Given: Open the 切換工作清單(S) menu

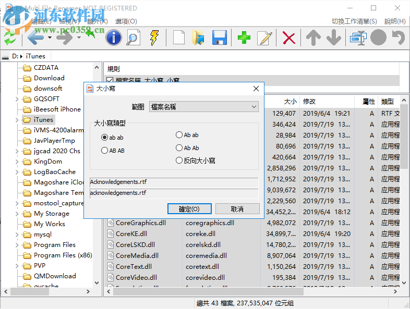Looking at the screenshot, I should tap(354, 21).
